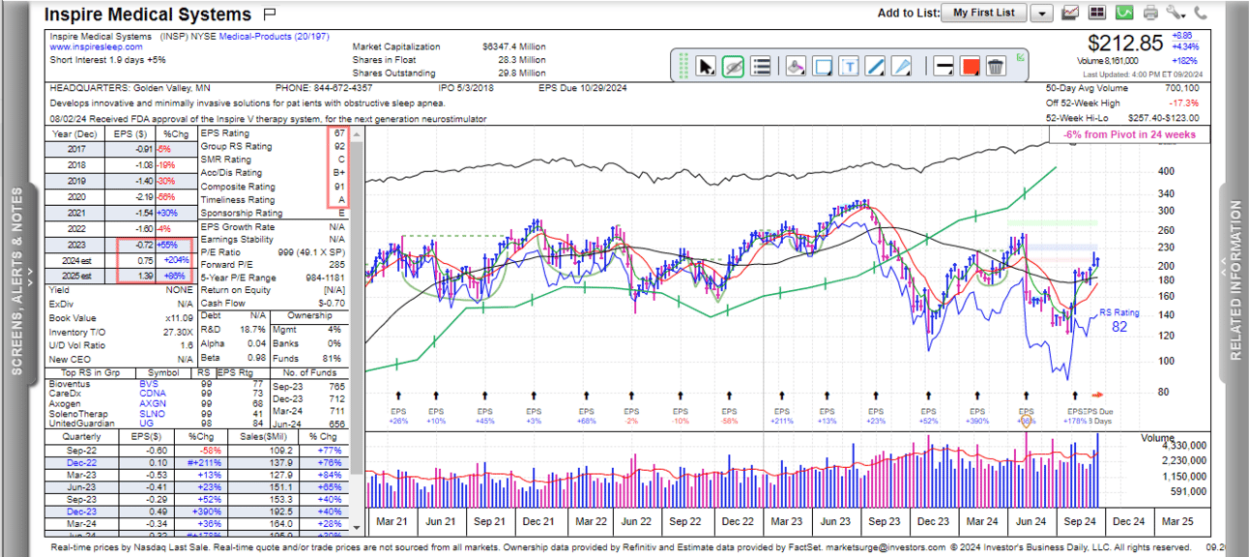Open the Add to List dropdown arrow
This screenshot has width=1249, height=557.
tap(1041, 14)
